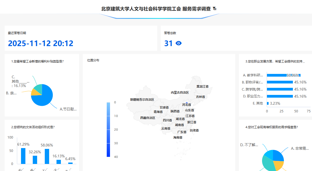Click the E. 其他 3.23% bar
The width and height of the screenshot is (312, 171).
268,103
